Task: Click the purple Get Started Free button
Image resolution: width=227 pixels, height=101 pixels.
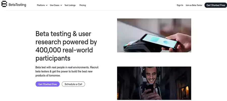Action: (47, 84)
